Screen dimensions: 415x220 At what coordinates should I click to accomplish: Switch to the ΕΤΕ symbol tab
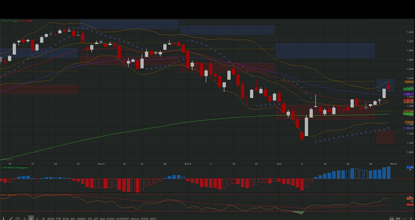(x=90, y=219)
